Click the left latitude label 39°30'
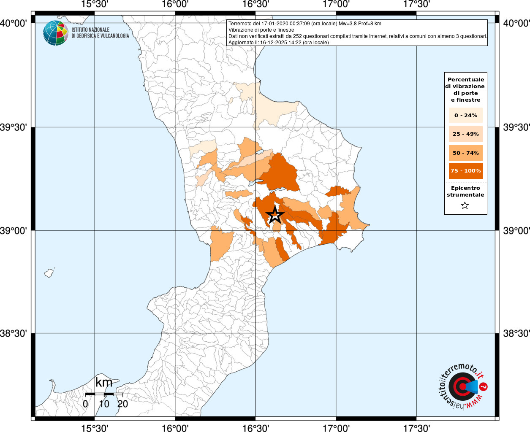 click(14, 127)
